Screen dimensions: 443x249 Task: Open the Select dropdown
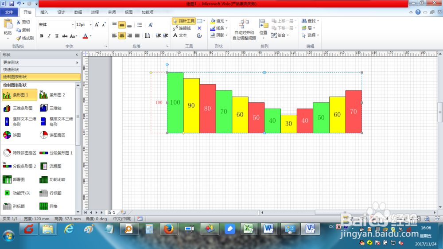pyautogui.click(x=310, y=35)
